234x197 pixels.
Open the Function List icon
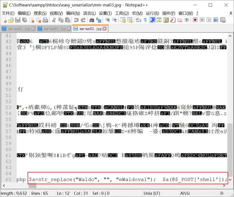click(173, 20)
